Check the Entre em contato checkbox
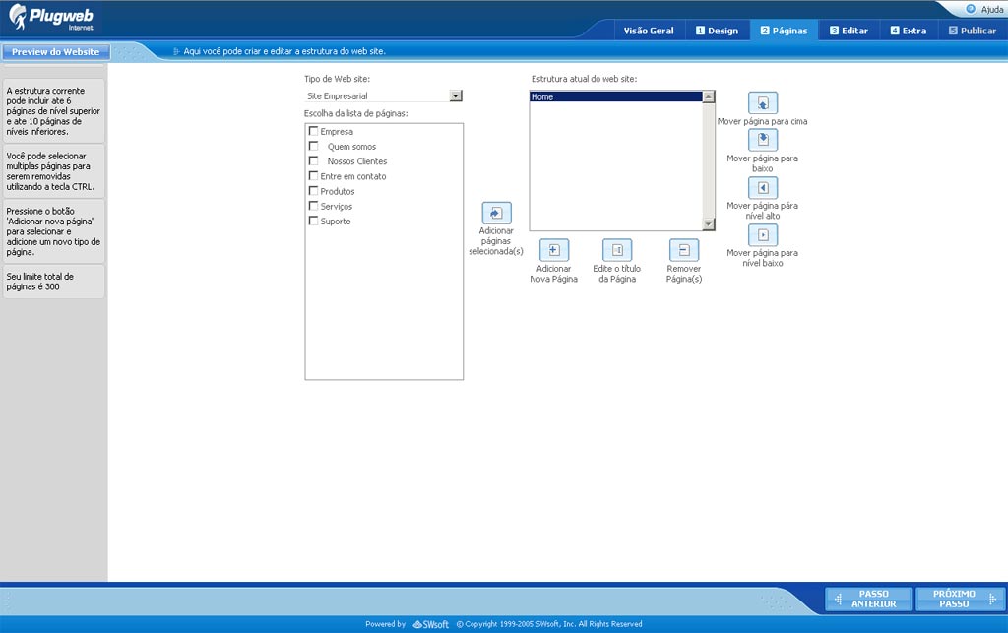 pos(314,175)
